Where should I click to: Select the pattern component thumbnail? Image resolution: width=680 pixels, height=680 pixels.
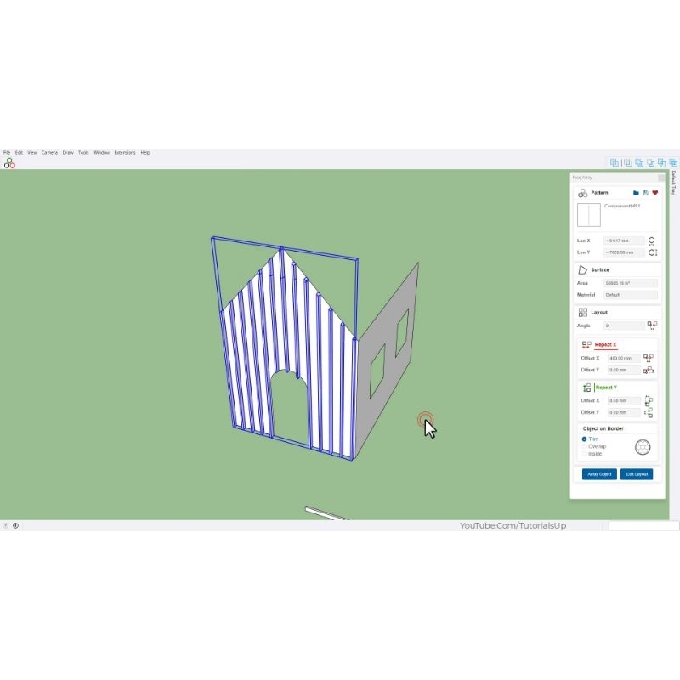pos(589,215)
